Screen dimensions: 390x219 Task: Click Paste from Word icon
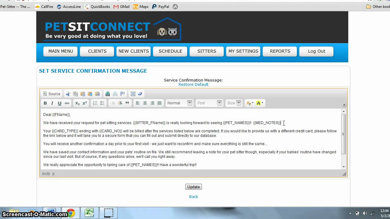pos(97,94)
